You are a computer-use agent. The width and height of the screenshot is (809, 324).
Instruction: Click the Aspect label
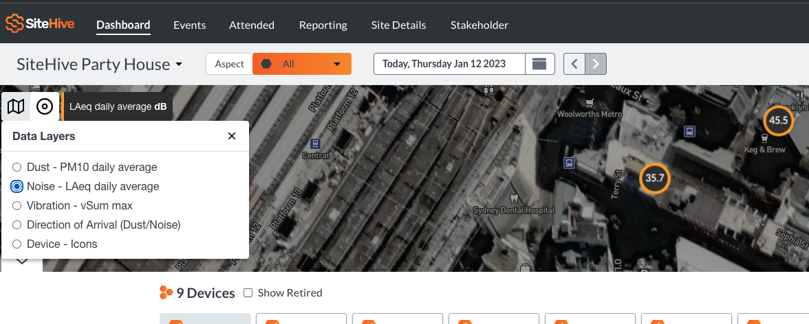point(229,64)
